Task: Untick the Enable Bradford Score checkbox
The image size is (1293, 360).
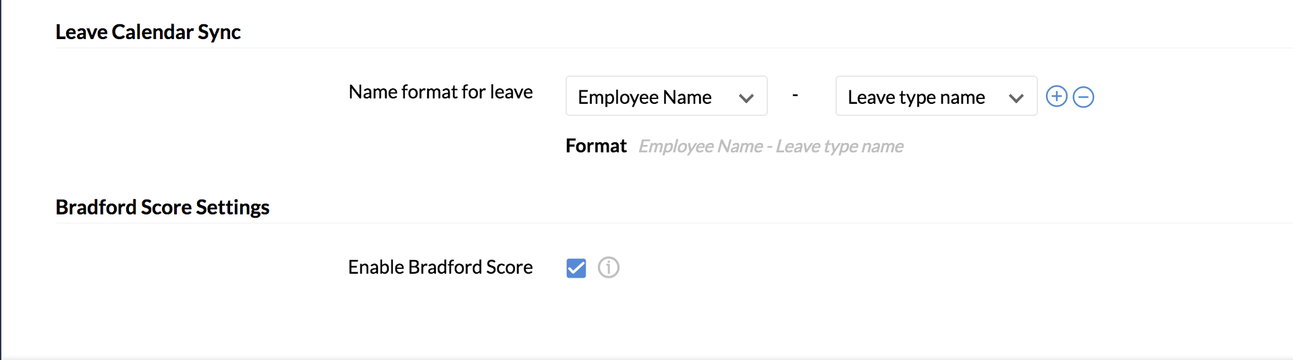Action: coord(576,268)
